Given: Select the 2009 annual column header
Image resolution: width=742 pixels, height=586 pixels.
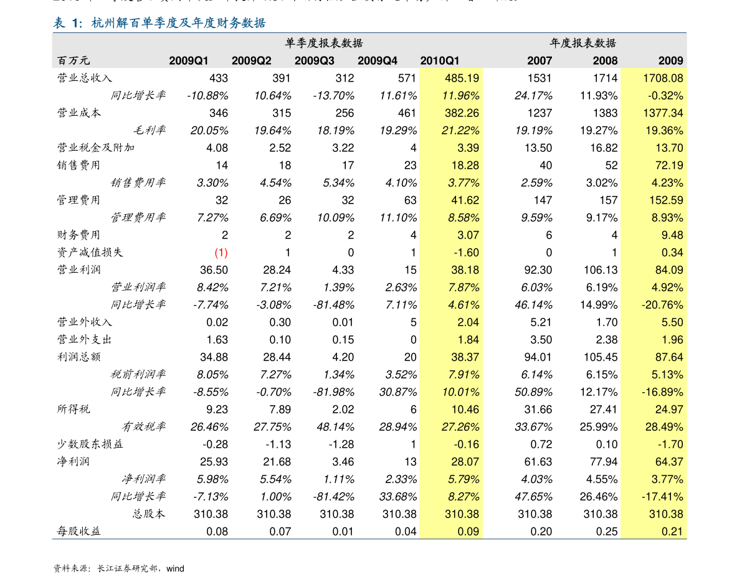Looking at the screenshot, I should pyautogui.click(x=670, y=60).
